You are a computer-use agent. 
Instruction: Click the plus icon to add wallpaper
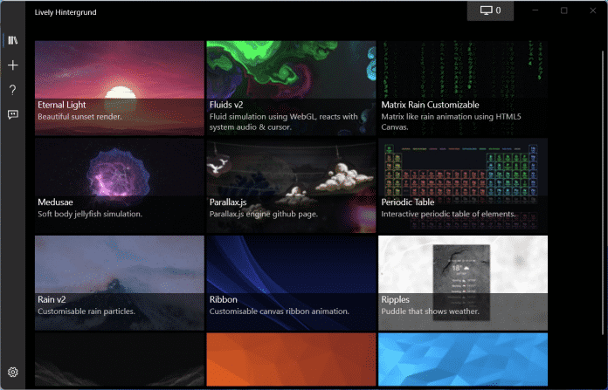click(x=12, y=65)
